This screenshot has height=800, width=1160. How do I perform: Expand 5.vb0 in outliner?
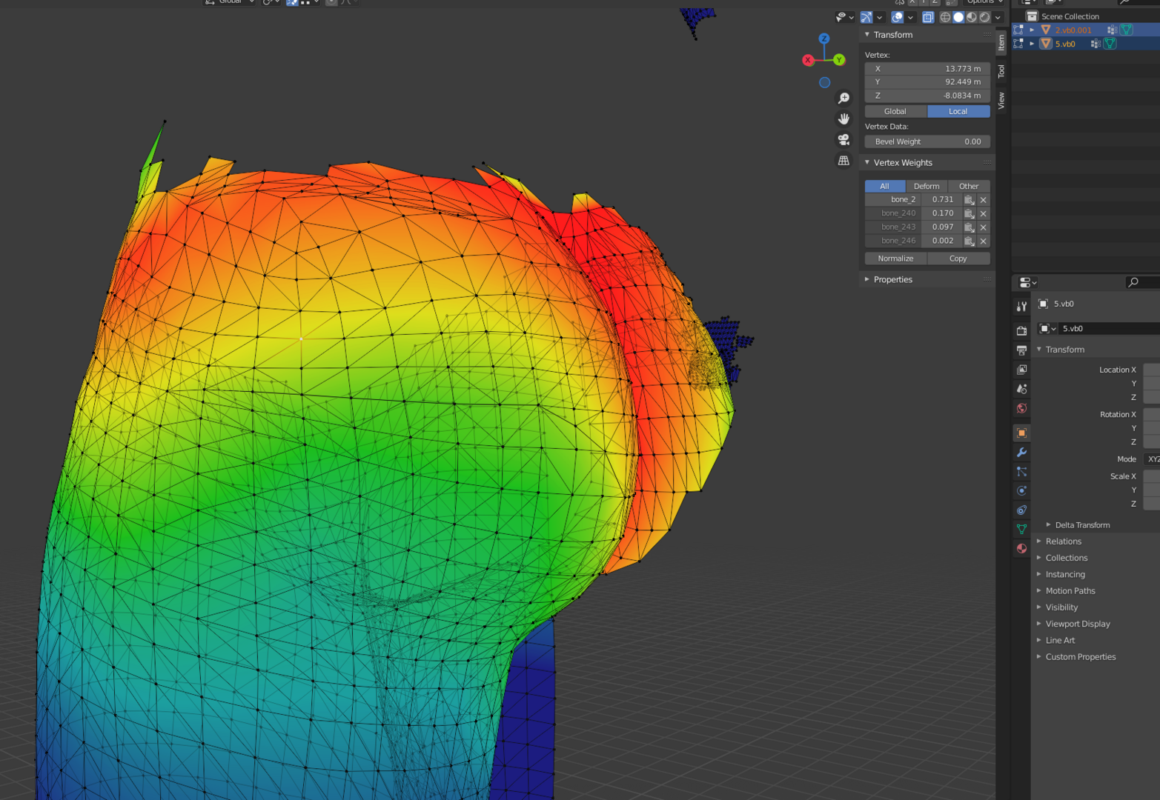(x=1032, y=44)
